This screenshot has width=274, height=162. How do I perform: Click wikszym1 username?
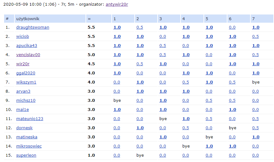coord(26,82)
